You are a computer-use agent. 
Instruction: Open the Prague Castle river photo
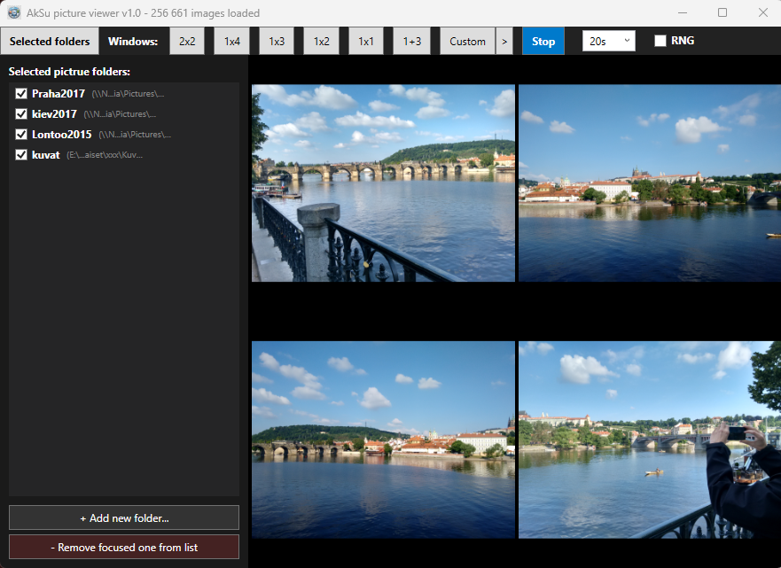click(650, 183)
